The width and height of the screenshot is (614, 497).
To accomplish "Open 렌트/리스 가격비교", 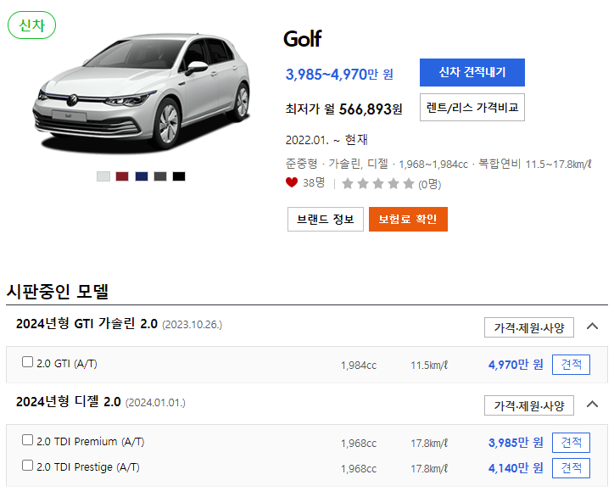I will (472, 108).
